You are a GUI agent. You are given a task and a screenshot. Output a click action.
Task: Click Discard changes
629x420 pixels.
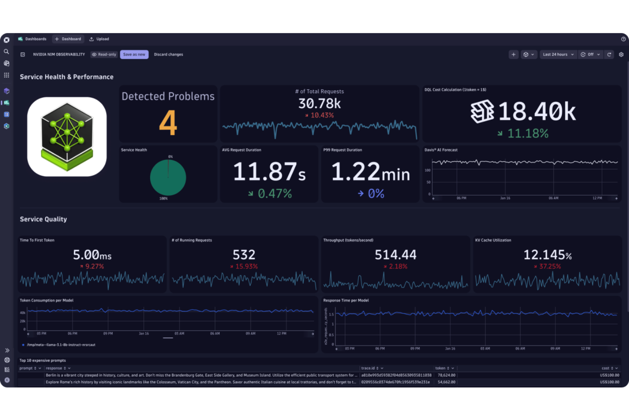click(168, 54)
